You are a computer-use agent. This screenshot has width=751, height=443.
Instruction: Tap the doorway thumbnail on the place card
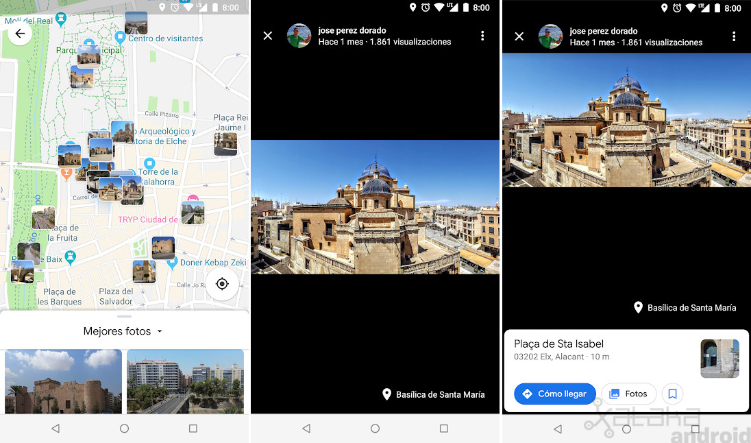click(719, 358)
